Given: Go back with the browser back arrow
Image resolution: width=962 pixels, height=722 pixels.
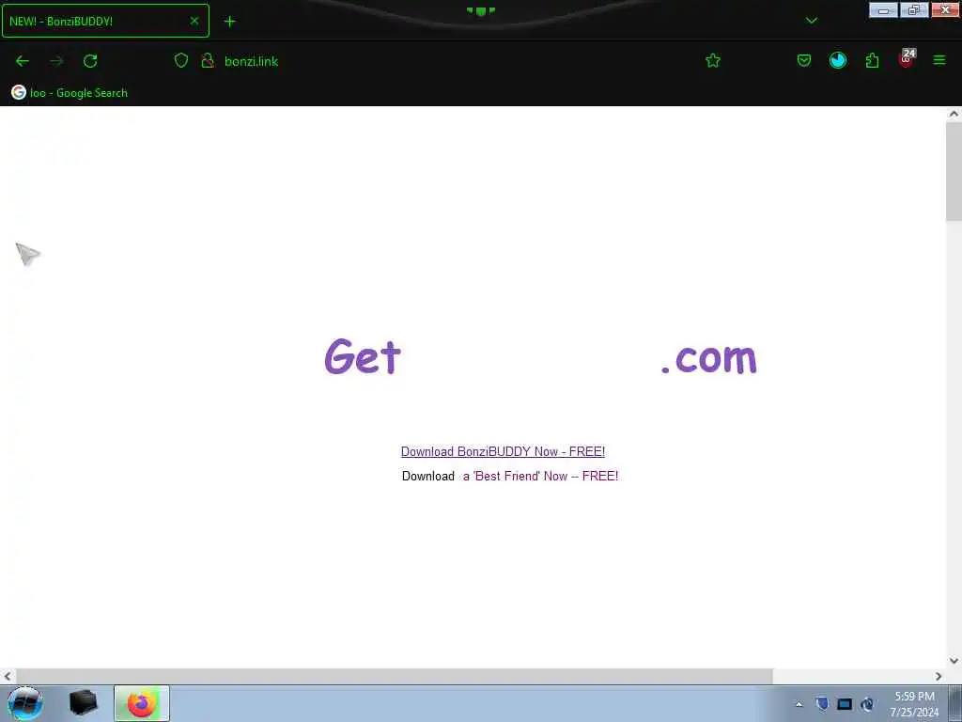Looking at the screenshot, I should [23, 61].
